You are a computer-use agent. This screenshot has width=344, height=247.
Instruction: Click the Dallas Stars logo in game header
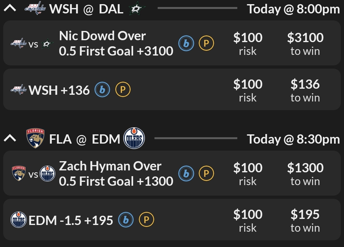(137, 9)
